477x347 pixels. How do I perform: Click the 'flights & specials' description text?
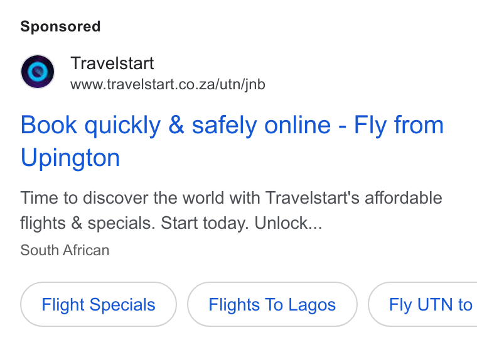click(x=88, y=223)
